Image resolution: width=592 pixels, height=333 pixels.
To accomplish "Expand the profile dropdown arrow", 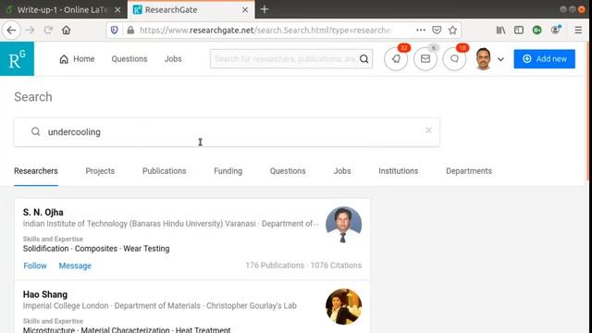I will tap(500, 59).
